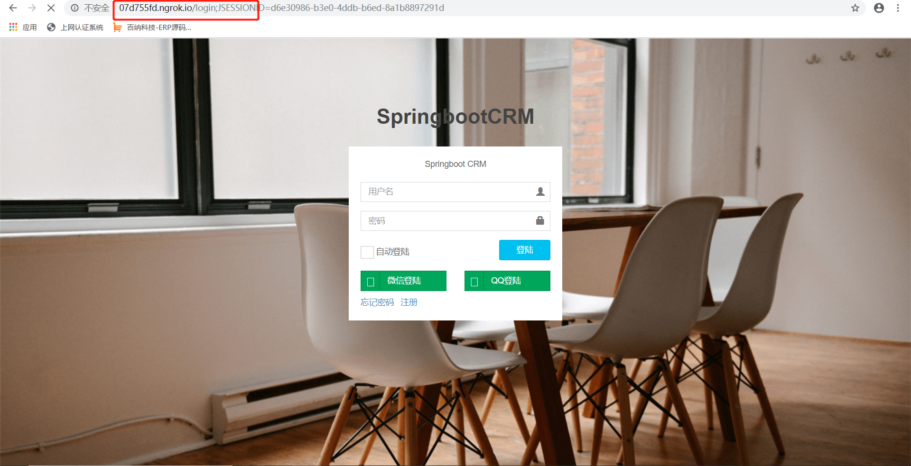
Task: Focus the 密码 input field
Action: pos(455,221)
